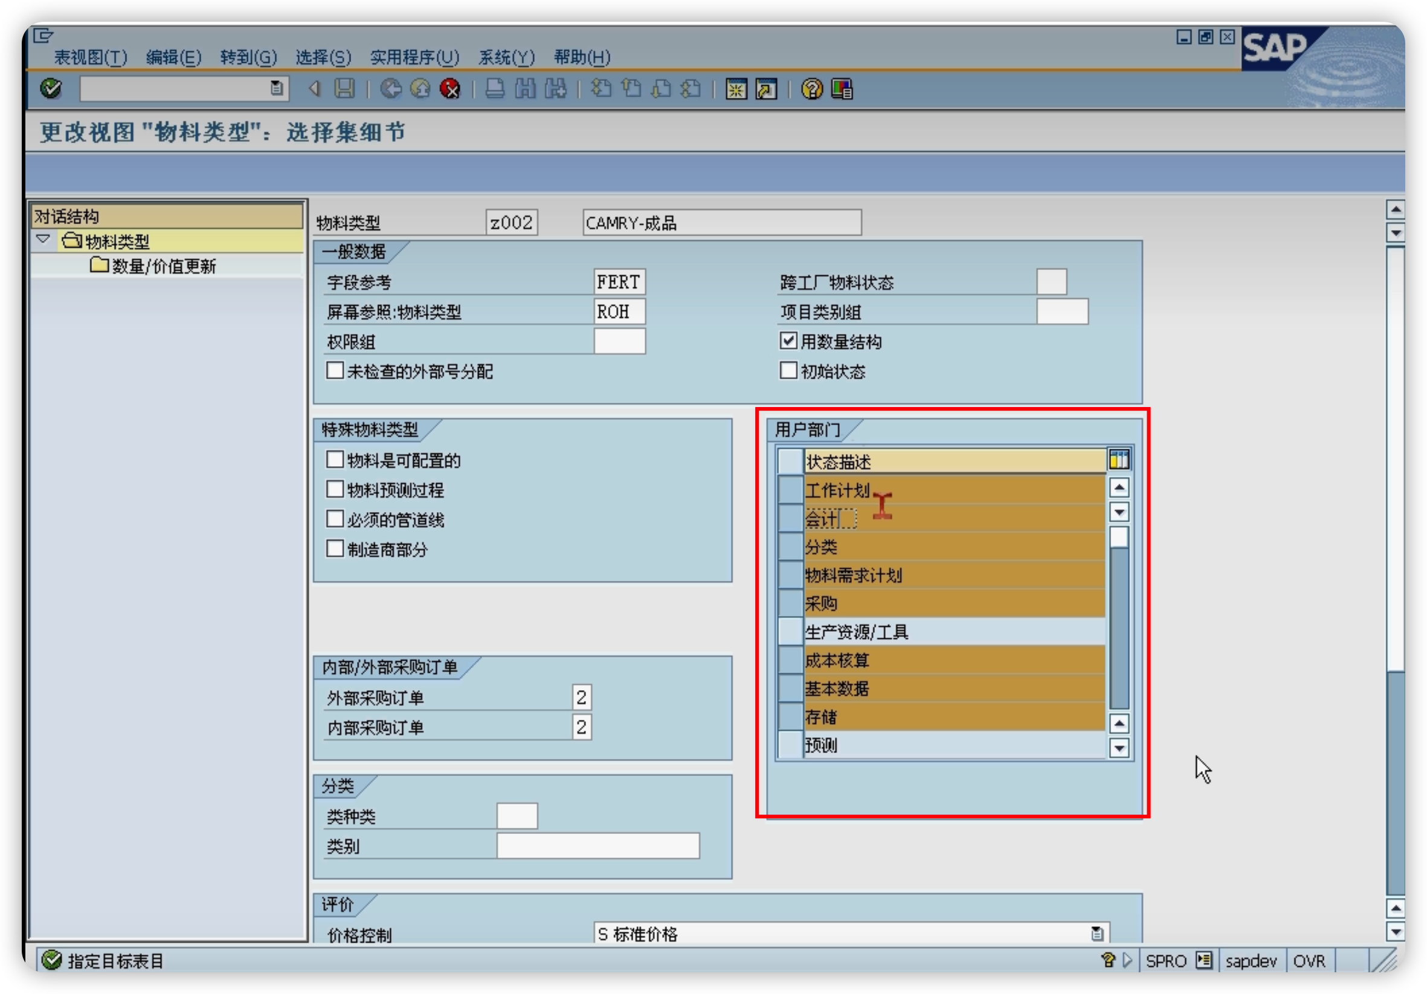
Task: Open the 转到(G) menu
Action: 248,58
